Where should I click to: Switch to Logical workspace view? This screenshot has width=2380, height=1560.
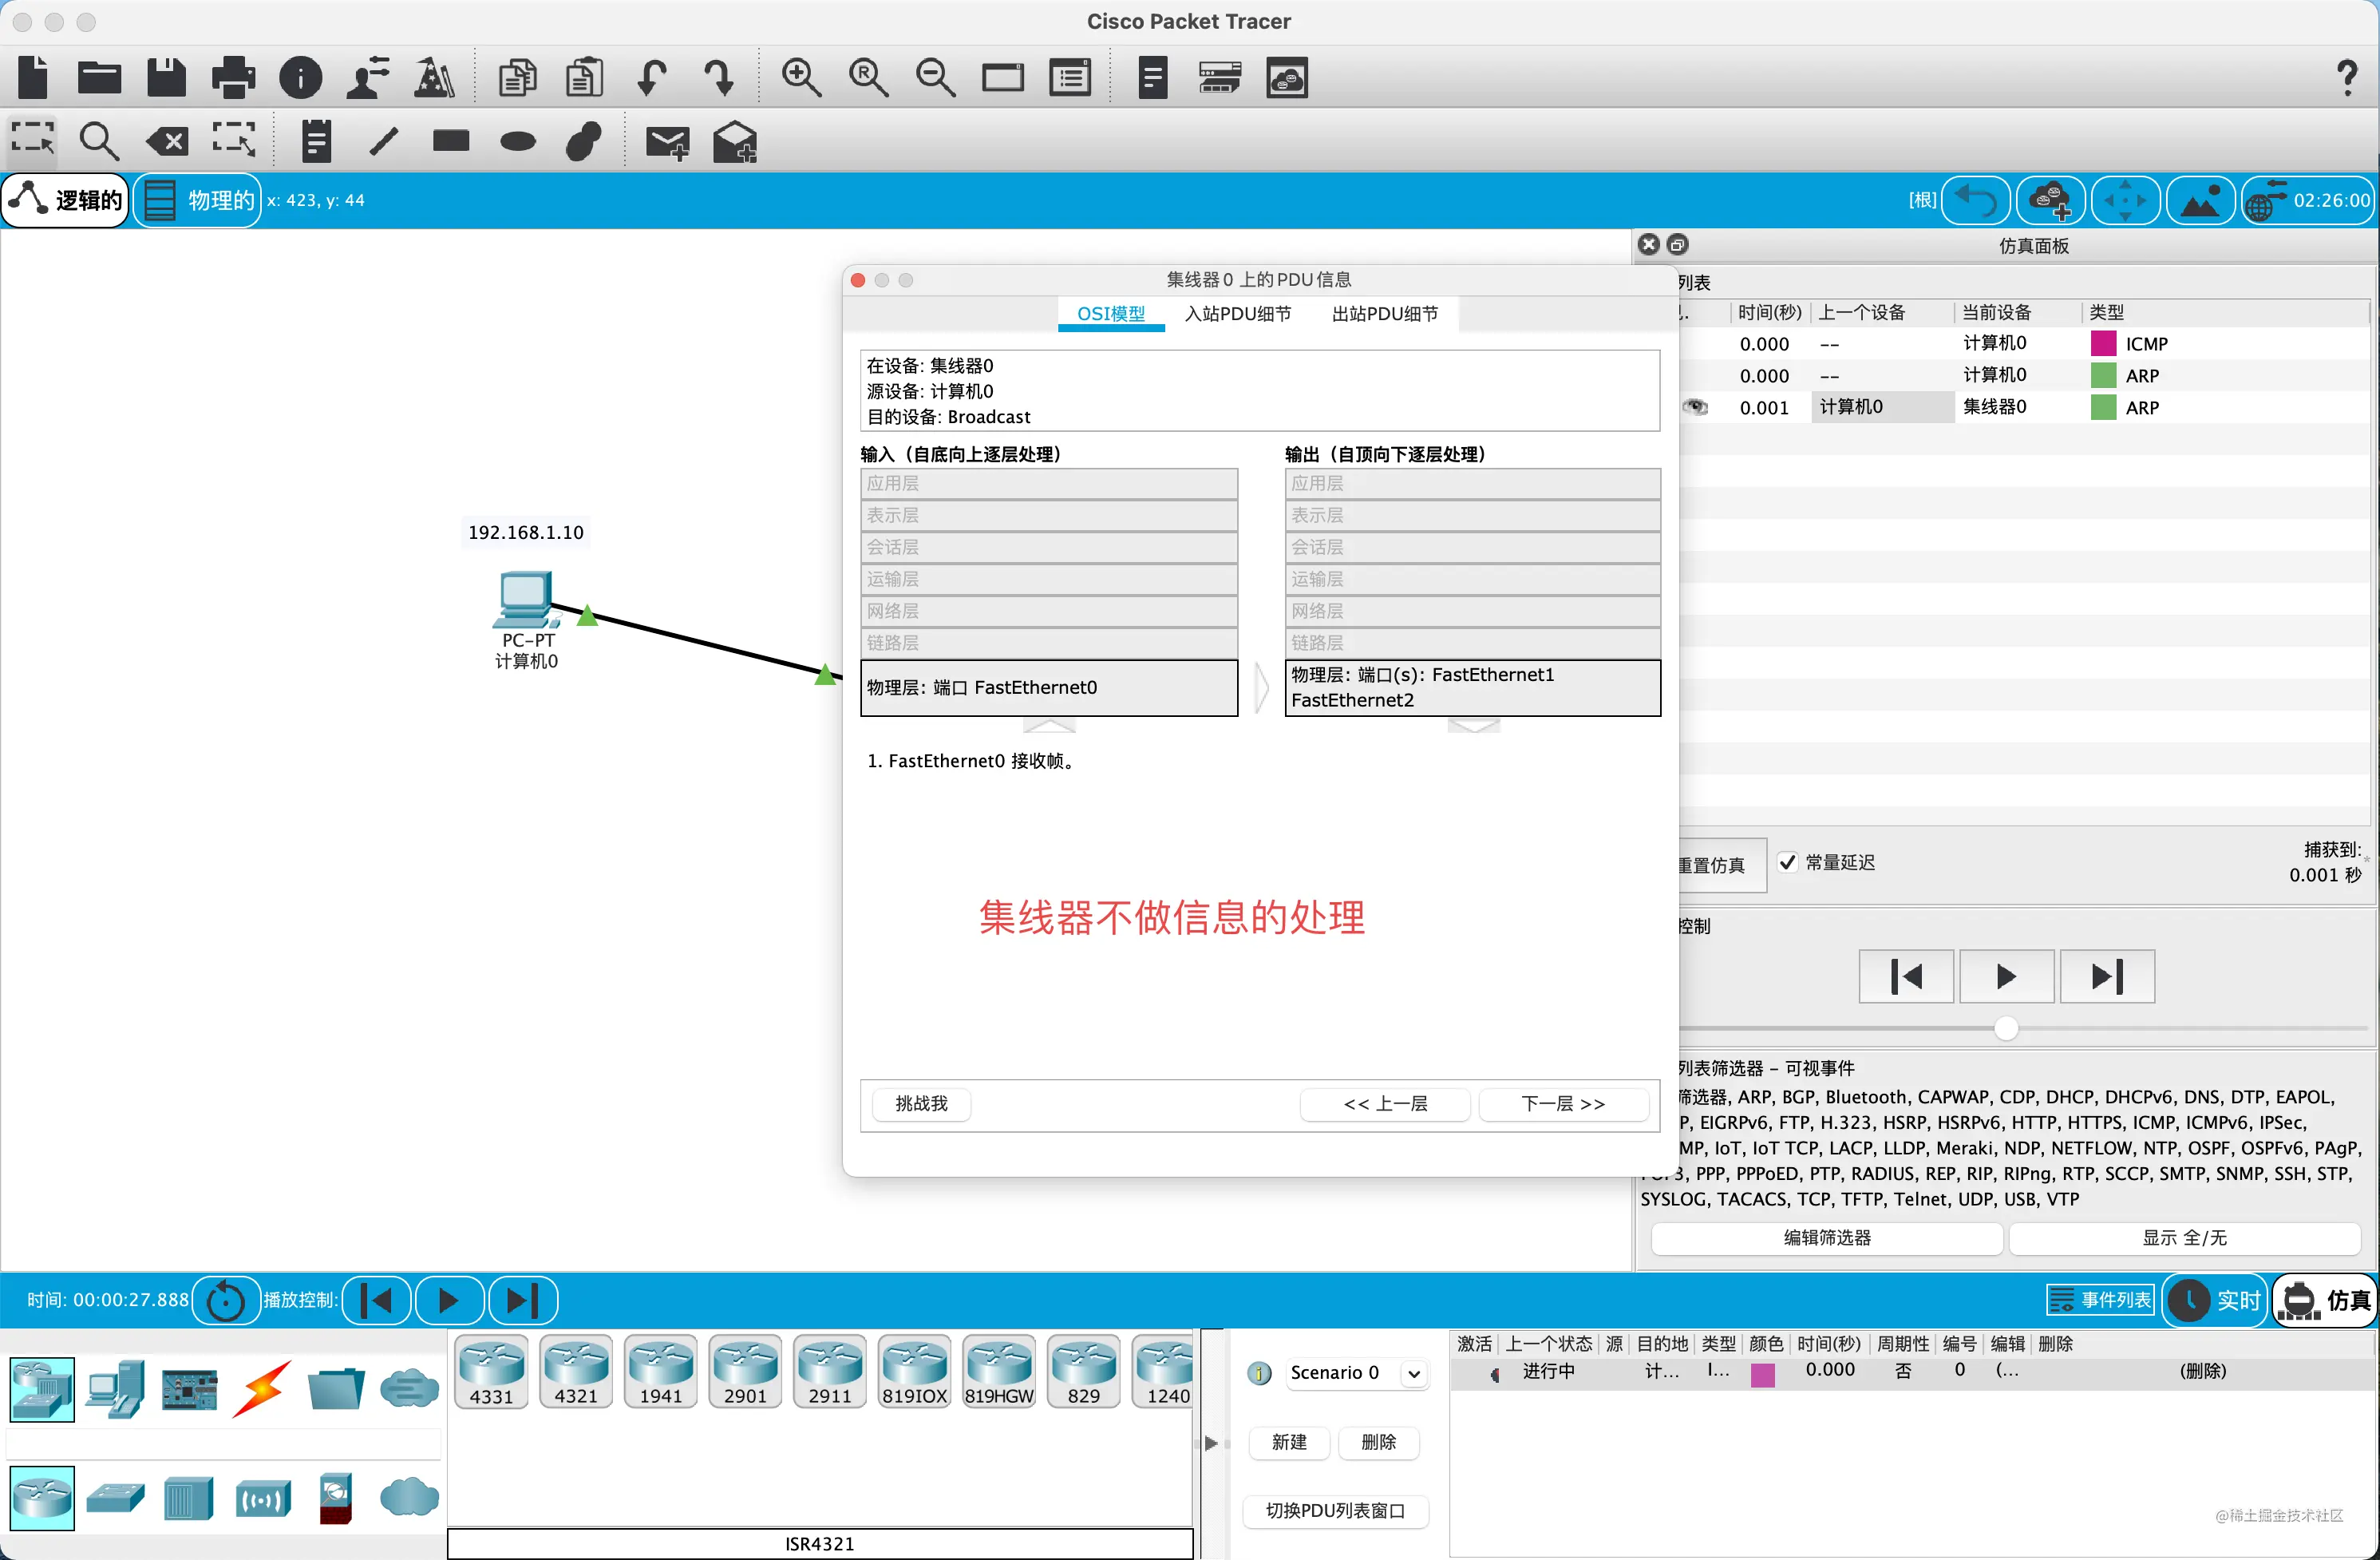(66, 200)
